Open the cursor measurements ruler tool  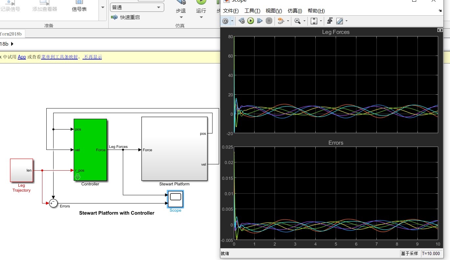340,21
